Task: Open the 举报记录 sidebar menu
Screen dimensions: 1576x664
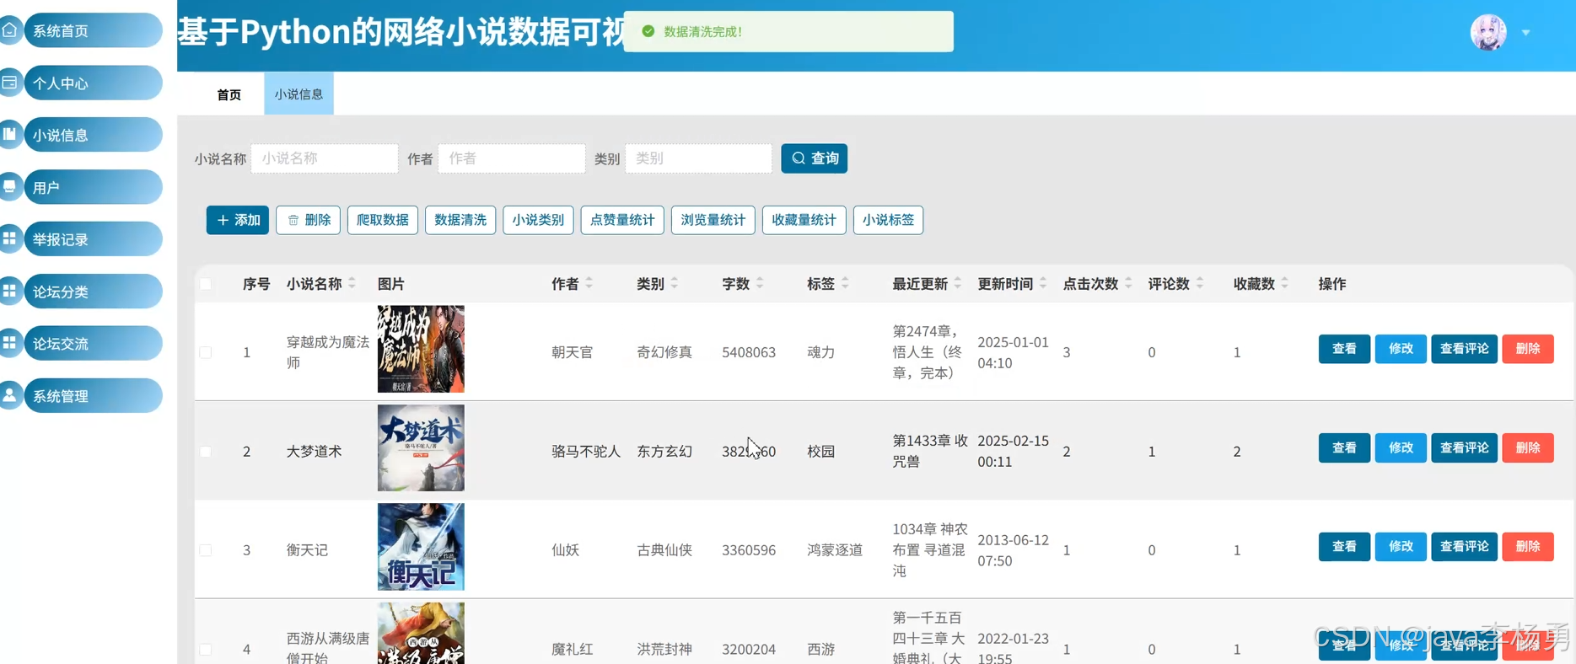Action: 93,239
